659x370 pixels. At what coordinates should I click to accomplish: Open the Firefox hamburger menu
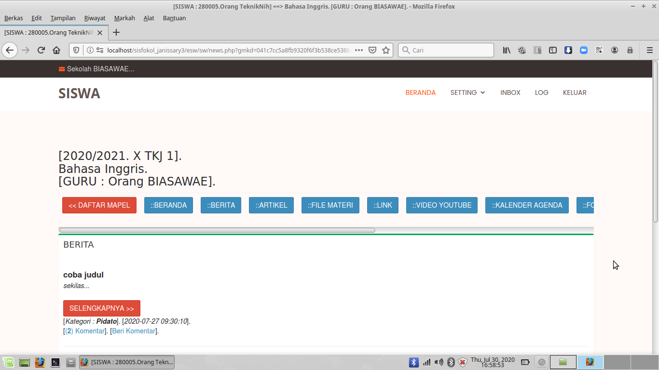pyautogui.click(x=649, y=50)
